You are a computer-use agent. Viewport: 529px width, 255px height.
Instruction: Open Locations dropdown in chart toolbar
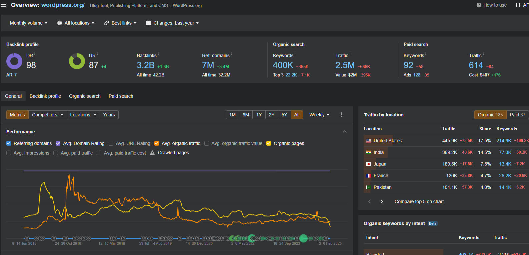(83, 115)
